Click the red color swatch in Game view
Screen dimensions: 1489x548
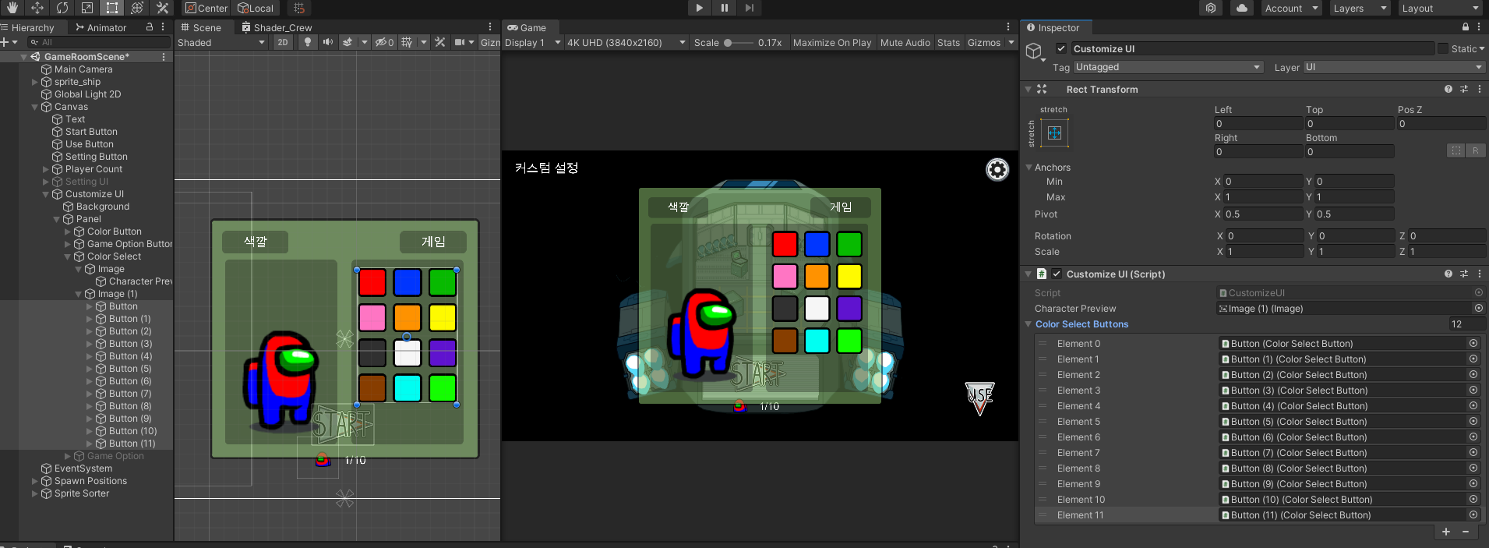pyautogui.click(x=785, y=244)
